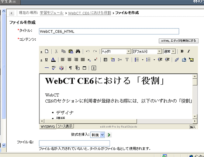Click the window frame icon in toolbar

click(84, 68)
